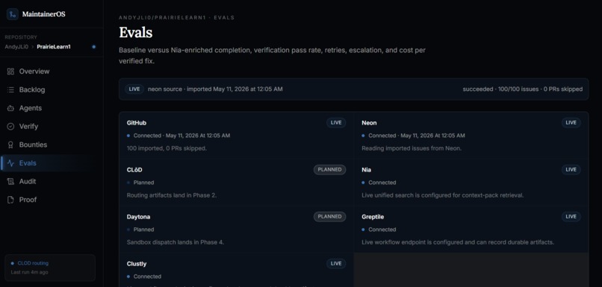The height and width of the screenshot is (287, 602).
Task: Click the CLOD routing status card
Action: [x=50, y=268]
